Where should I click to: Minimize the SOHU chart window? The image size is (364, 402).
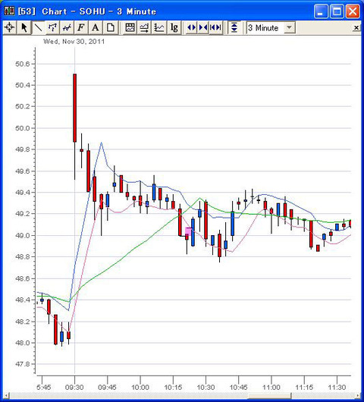coord(321,11)
